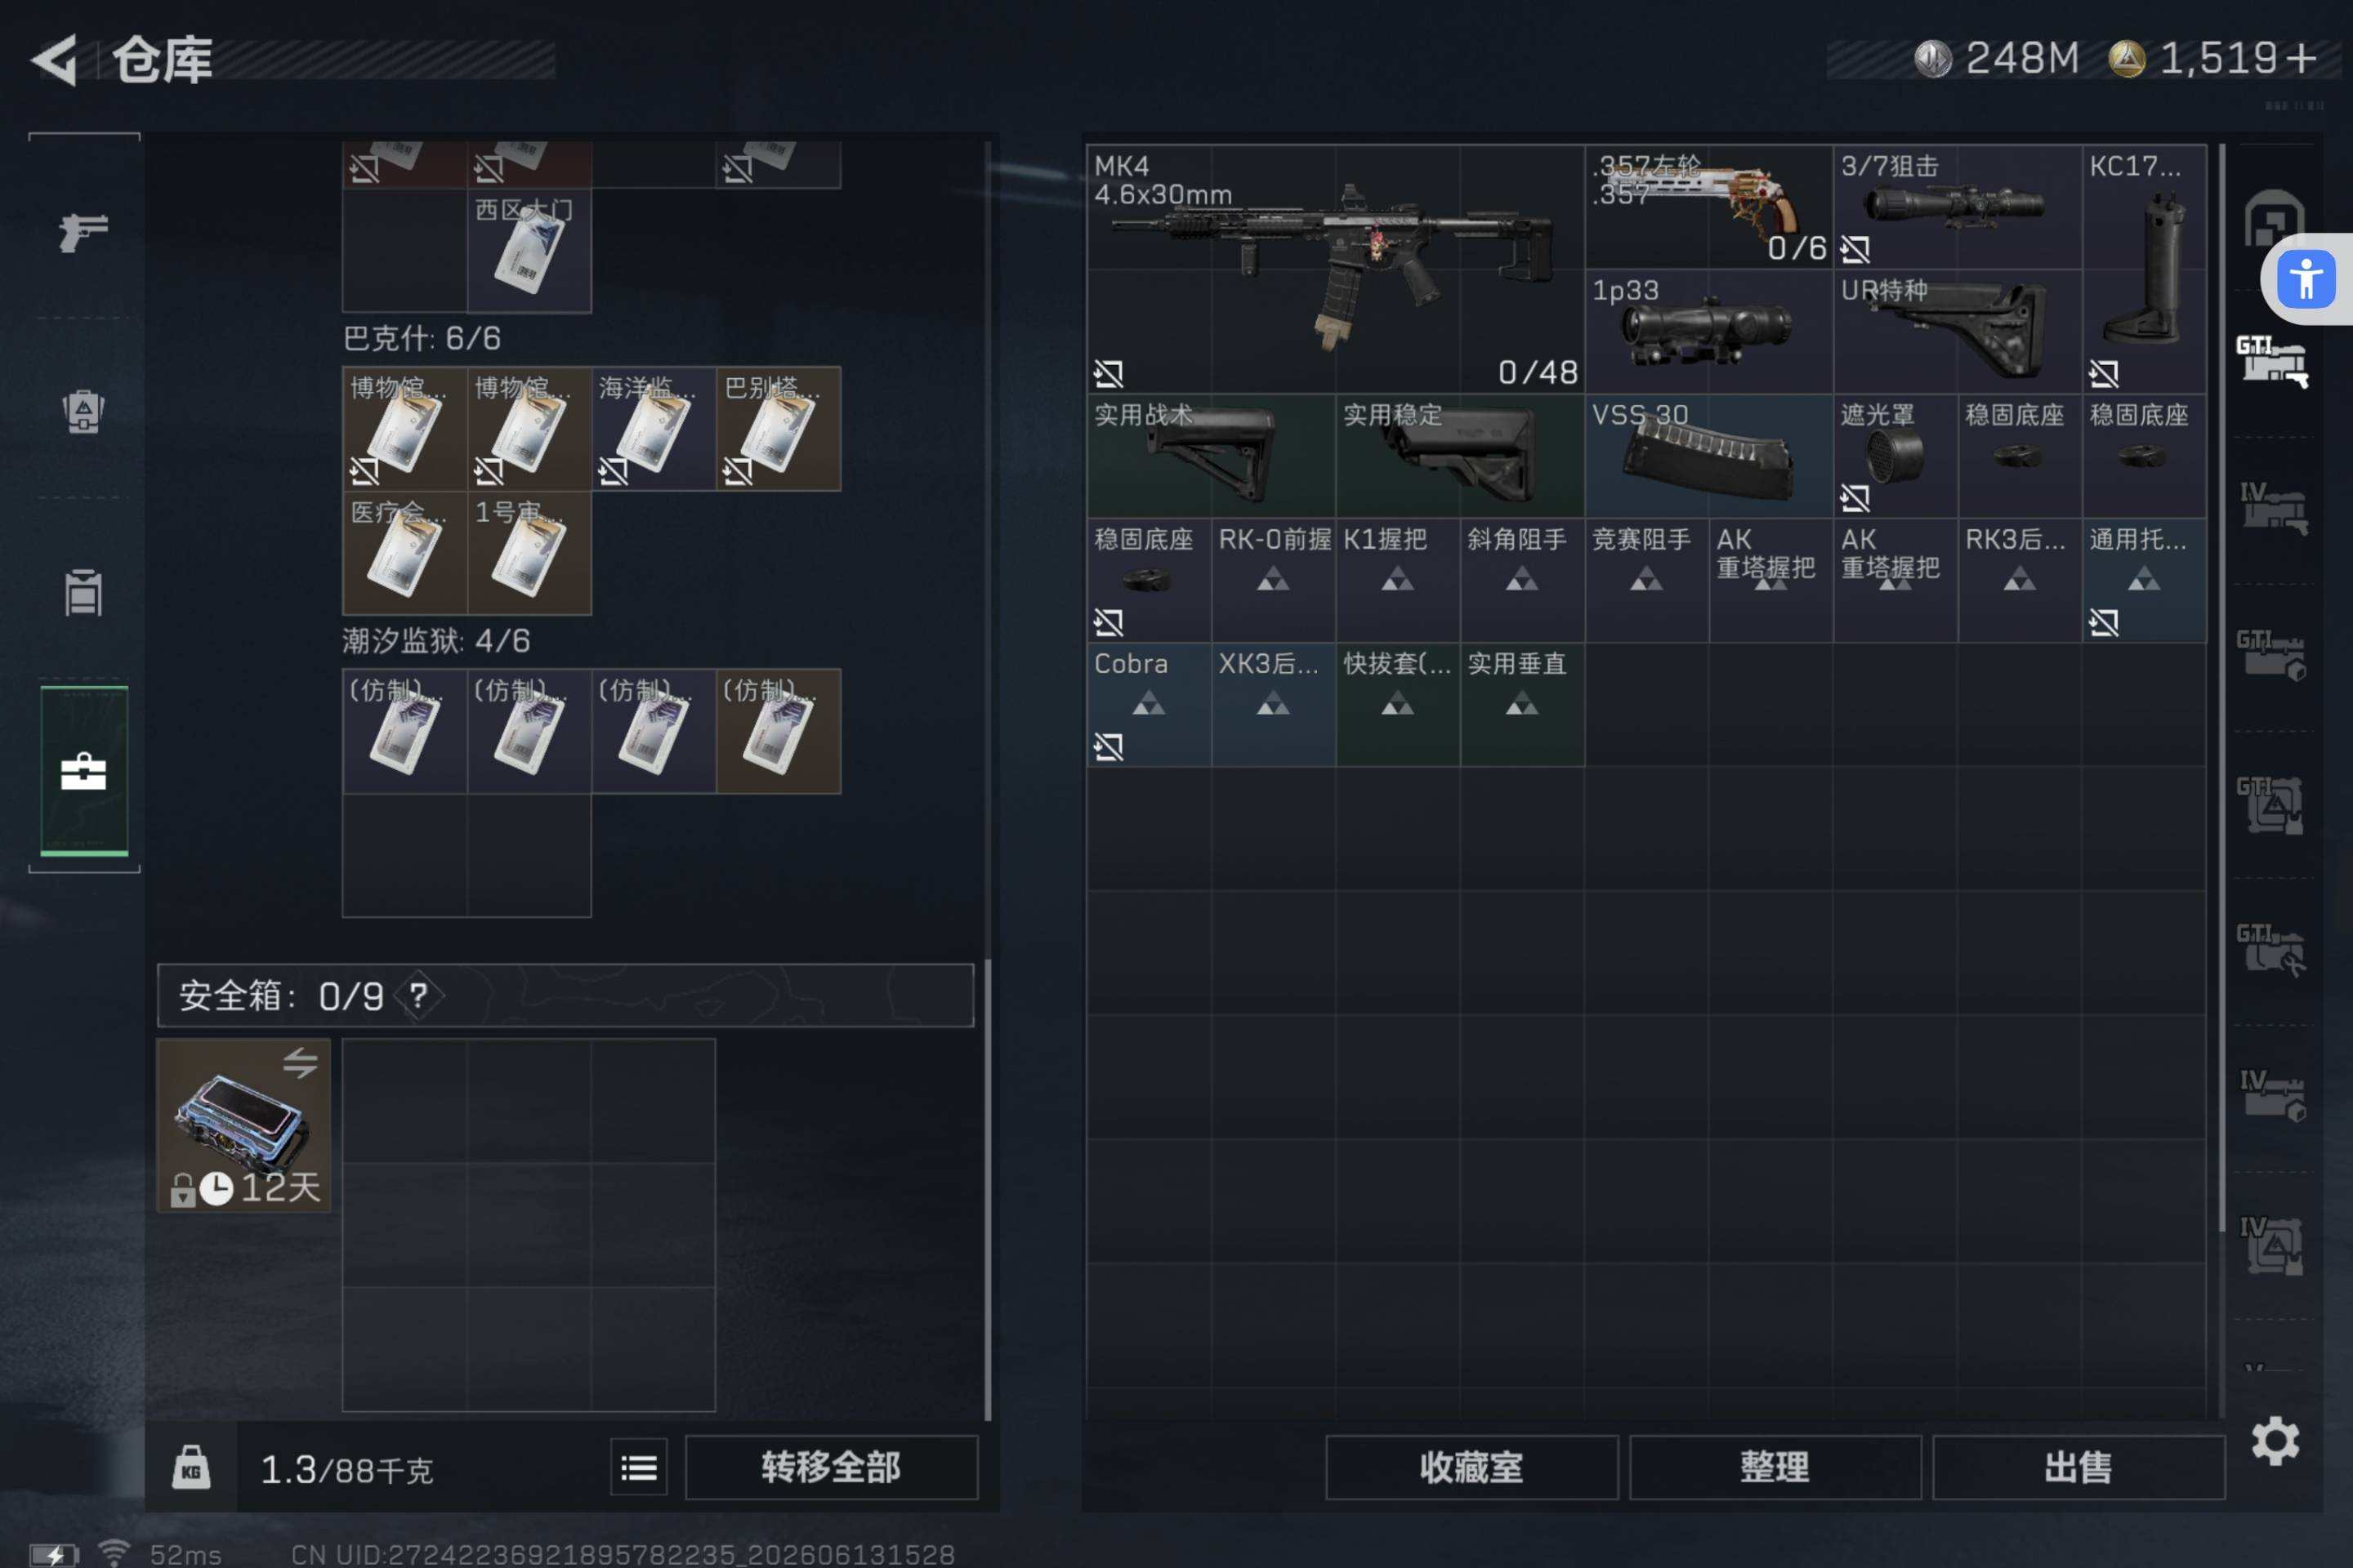Click the battery charging status icon
Viewport: 2353px width, 1568px height.
54,1554
